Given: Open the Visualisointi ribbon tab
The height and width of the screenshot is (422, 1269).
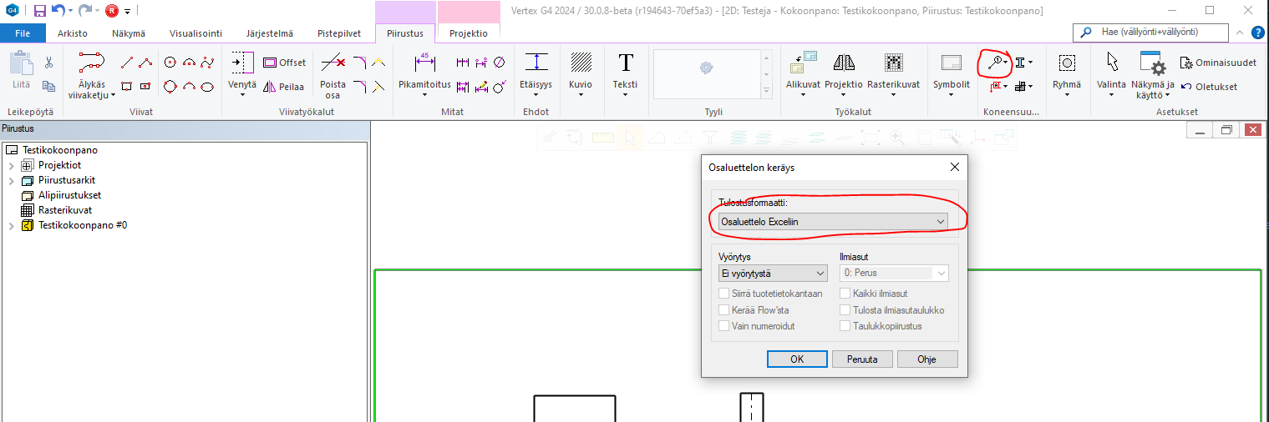Looking at the screenshot, I should (x=195, y=33).
